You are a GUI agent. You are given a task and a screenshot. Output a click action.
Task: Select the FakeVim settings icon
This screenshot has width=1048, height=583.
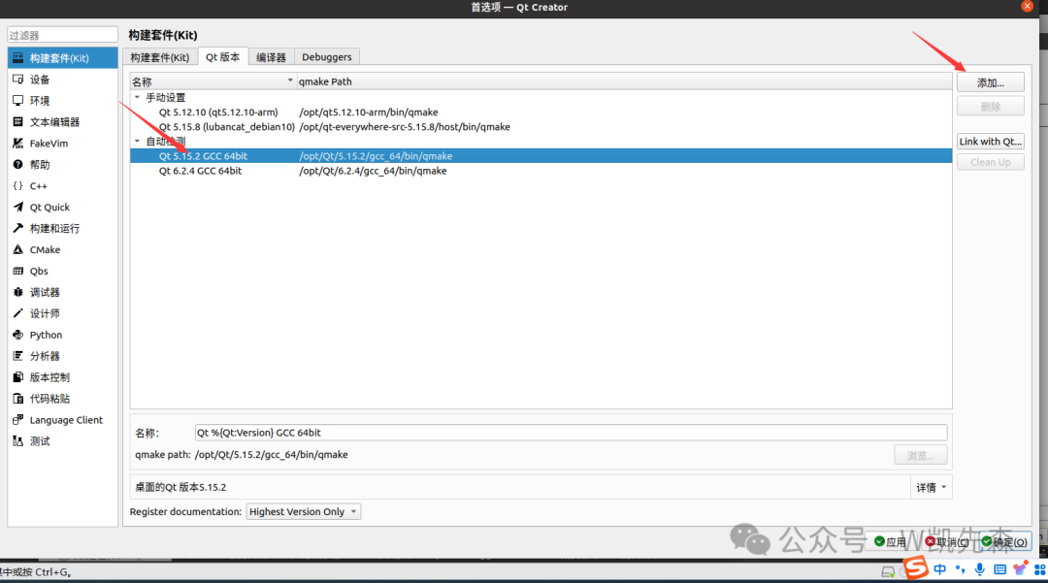(x=18, y=144)
